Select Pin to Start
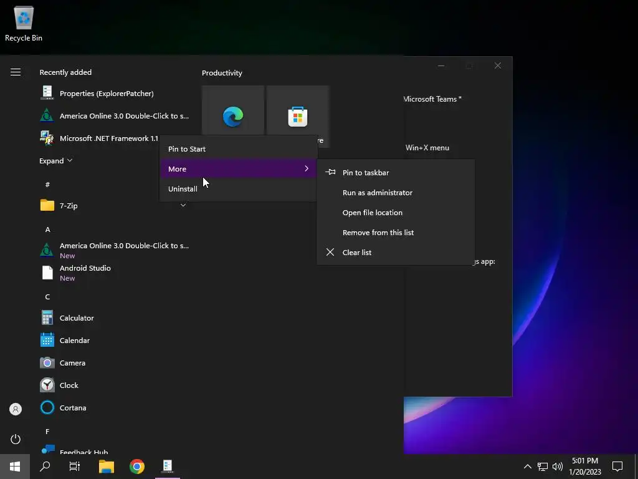The height and width of the screenshot is (479, 638). pyautogui.click(x=238, y=149)
